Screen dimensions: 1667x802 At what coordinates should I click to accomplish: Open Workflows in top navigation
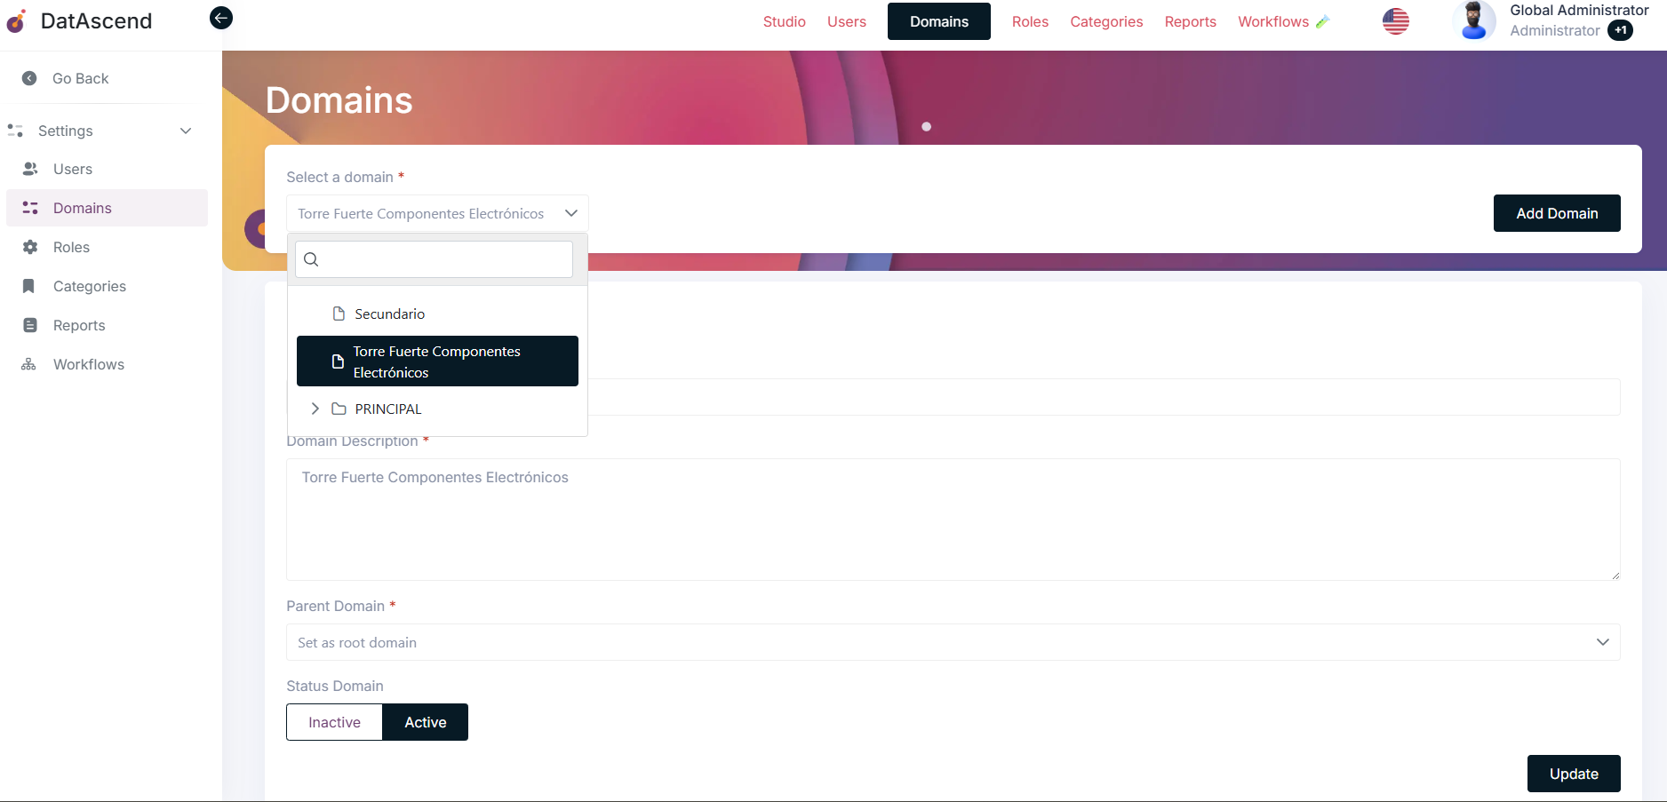pyautogui.click(x=1272, y=21)
